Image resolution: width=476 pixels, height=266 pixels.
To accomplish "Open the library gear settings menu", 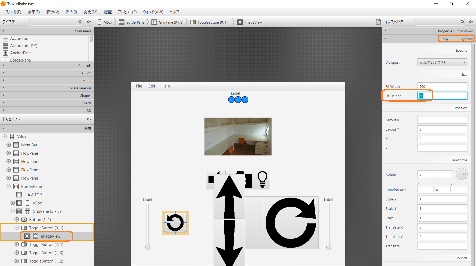I will click(x=89, y=22).
